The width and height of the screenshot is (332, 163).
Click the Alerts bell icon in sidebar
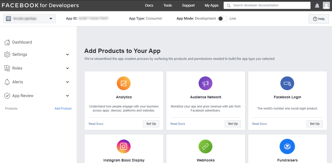tap(7, 82)
